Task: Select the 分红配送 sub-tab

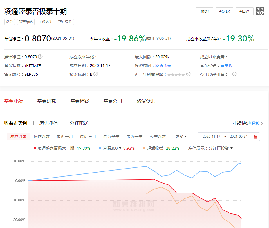Action: pos(79,123)
